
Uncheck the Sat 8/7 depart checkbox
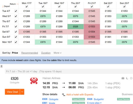16,32
